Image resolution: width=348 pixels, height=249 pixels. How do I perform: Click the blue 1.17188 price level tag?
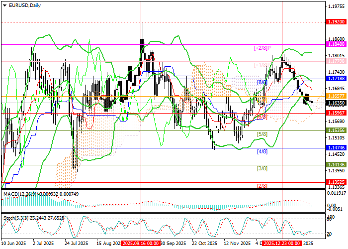pos(336,79)
